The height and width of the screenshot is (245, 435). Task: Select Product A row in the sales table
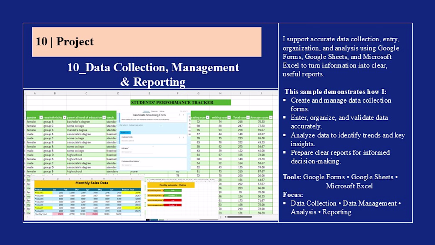(88, 192)
